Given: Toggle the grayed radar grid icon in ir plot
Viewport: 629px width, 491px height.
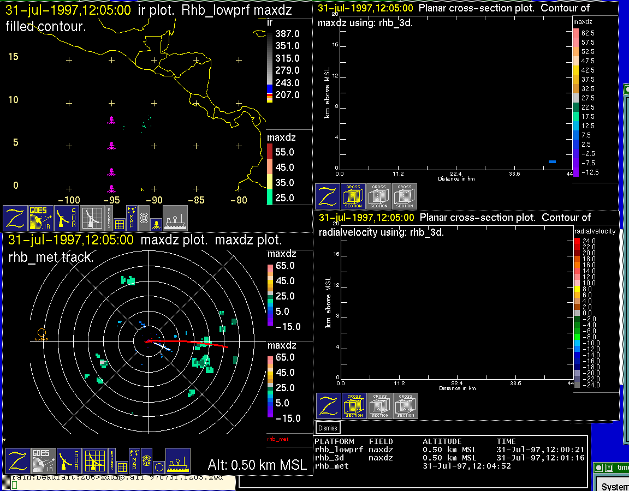Looking at the screenshot, I should coord(92,218).
